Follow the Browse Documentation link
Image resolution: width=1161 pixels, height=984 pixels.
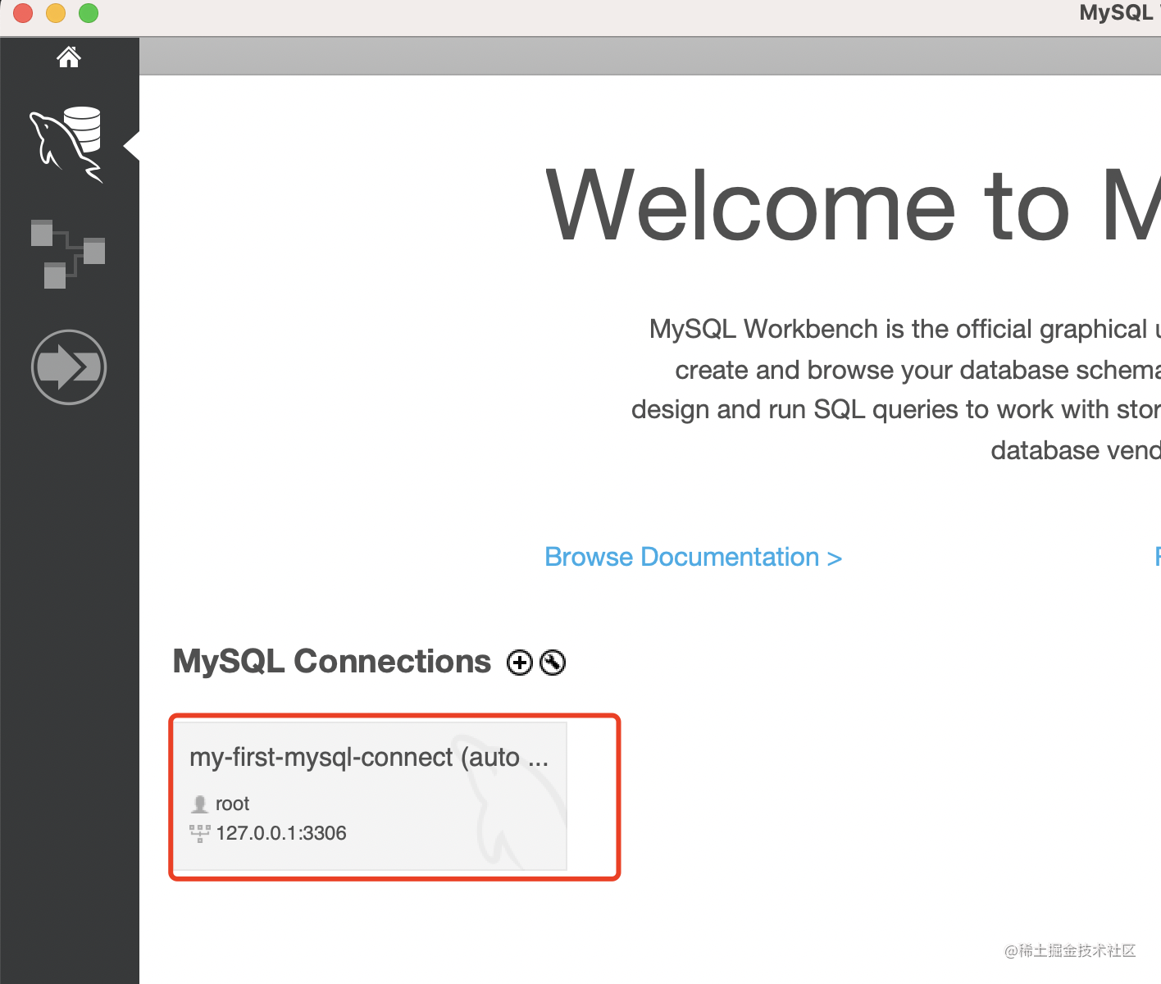(x=694, y=557)
